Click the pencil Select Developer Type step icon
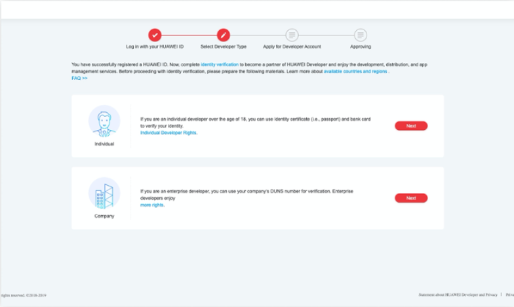The image size is (514, 307). pyautogui.click(x=223, y=35)
